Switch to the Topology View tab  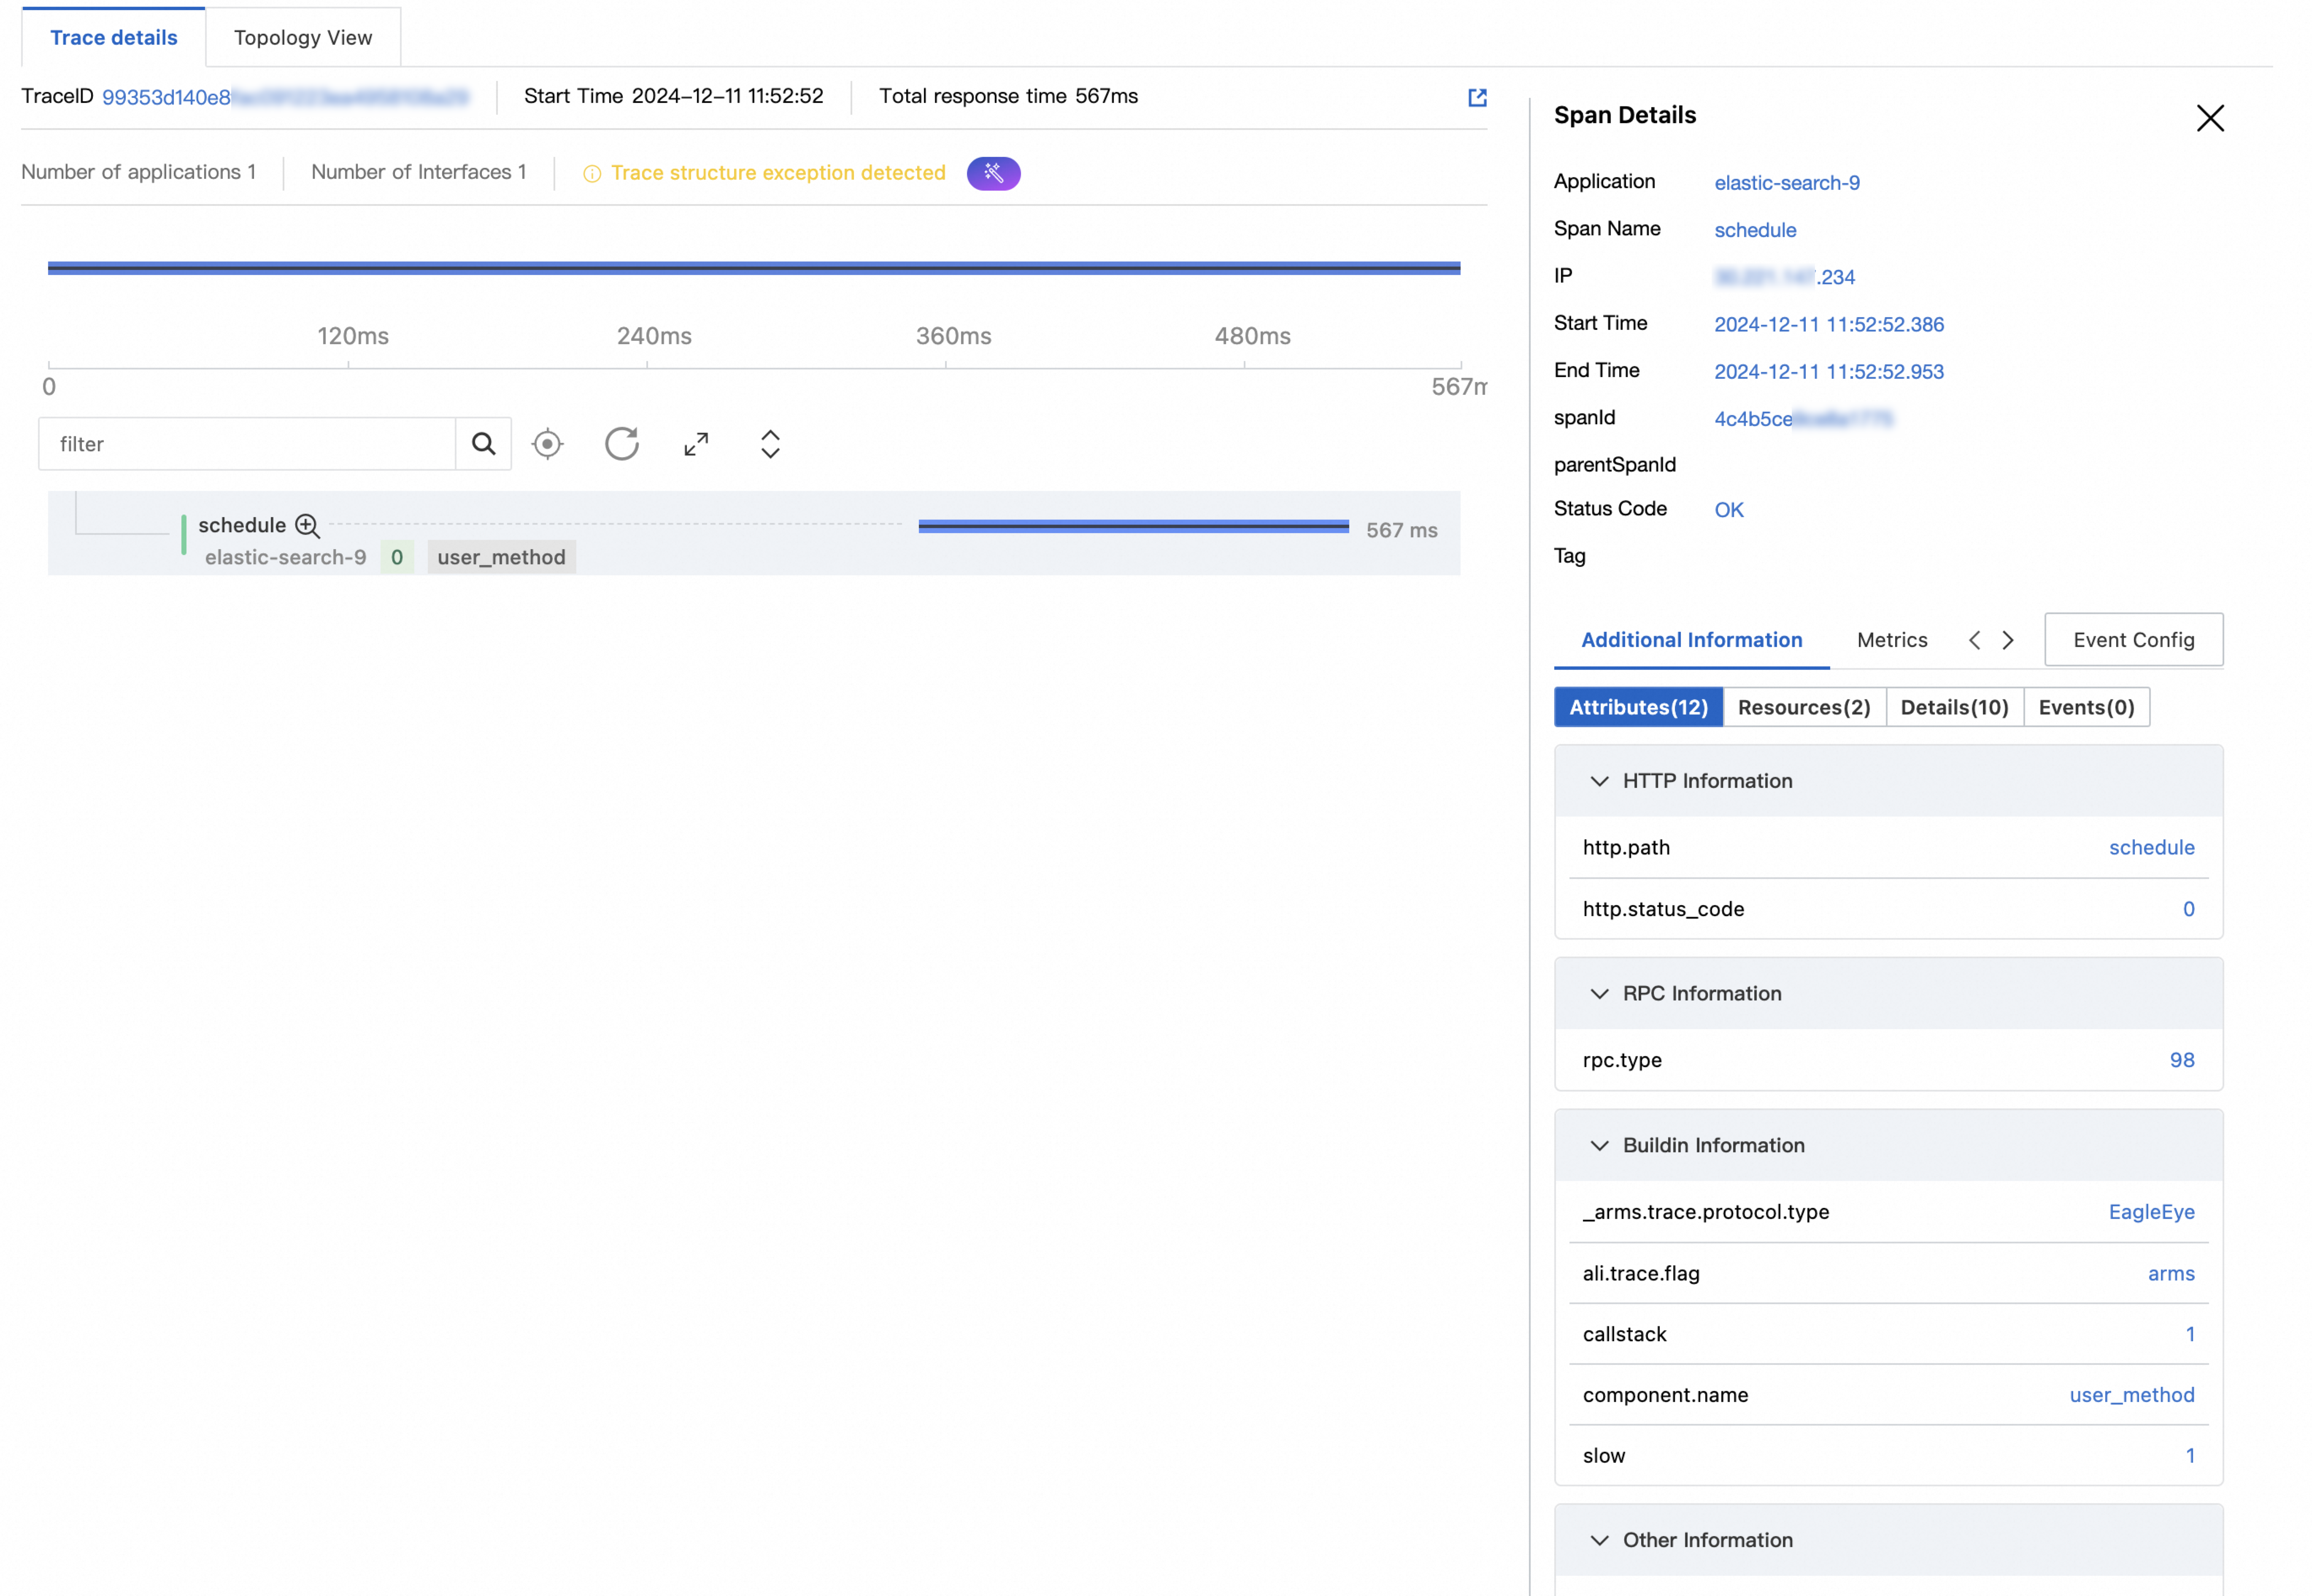point(303,38)
